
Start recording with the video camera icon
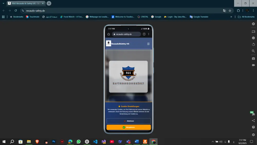pos(253,65)
